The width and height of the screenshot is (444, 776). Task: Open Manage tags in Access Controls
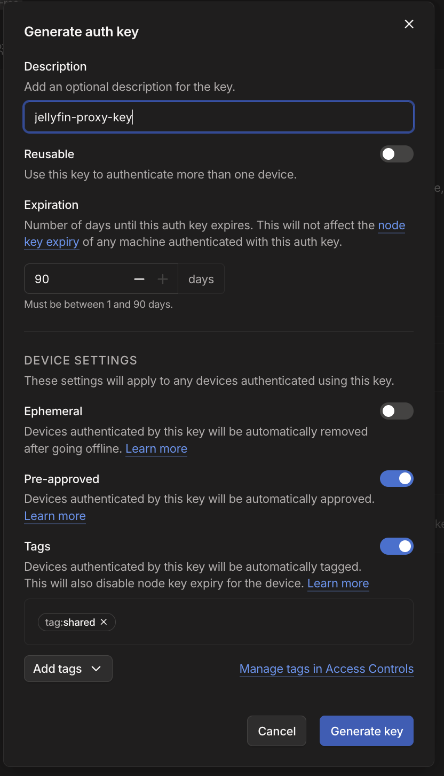327,669
